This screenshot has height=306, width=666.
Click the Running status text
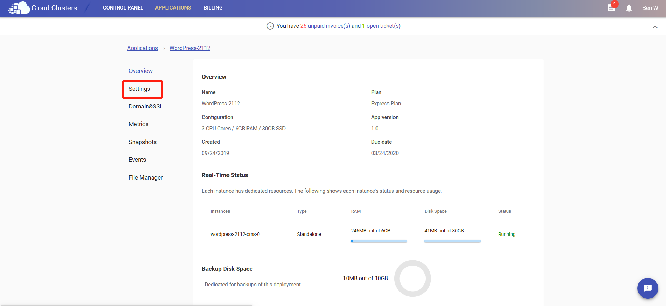click(507, 234)
